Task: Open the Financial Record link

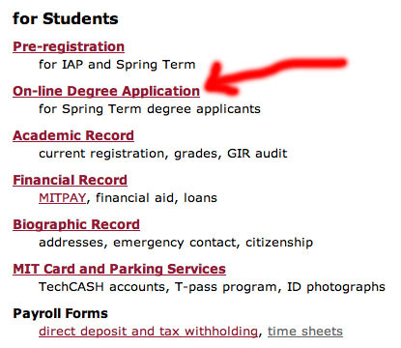Action: (x=70, y=180)
